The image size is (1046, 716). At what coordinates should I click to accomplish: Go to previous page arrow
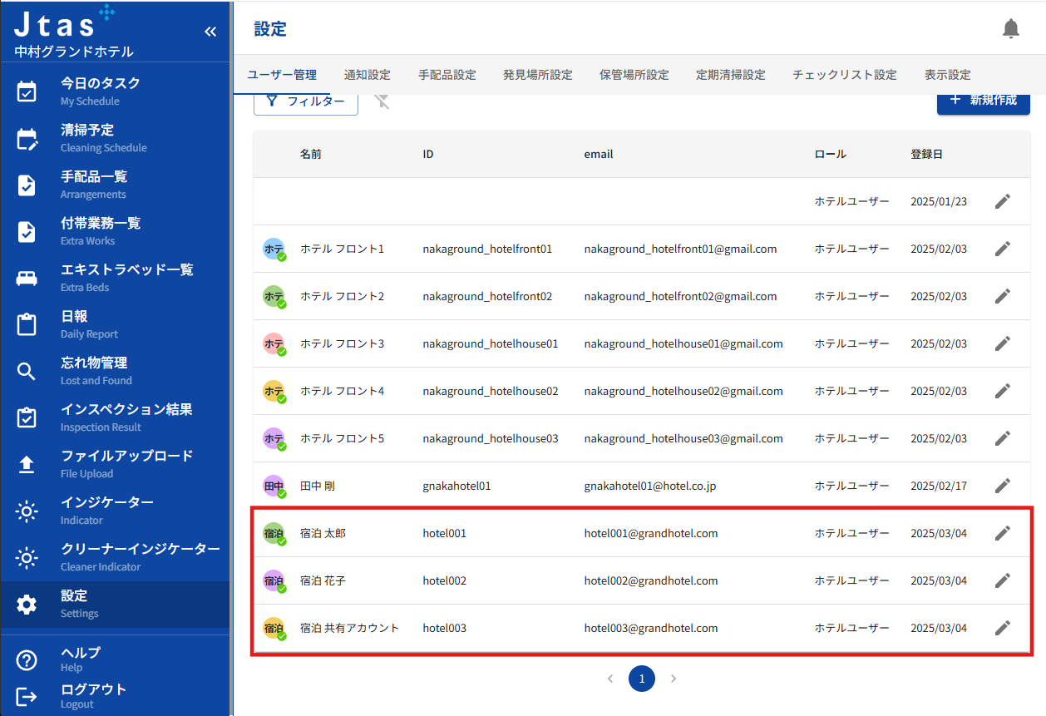pyautogui.click(x=610, y=679)
